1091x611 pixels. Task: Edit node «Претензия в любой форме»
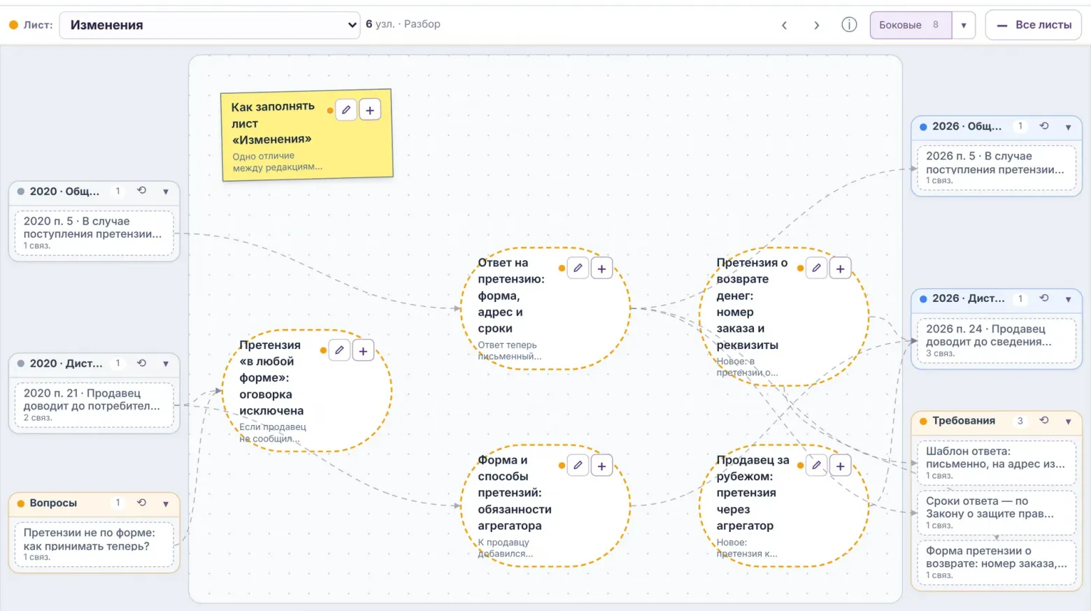pos(339,351)
